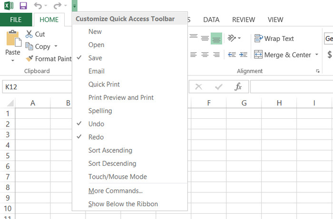Apply Middle Align to cells
The height and width of the screenshot is (219, 333).
[205, 38]
